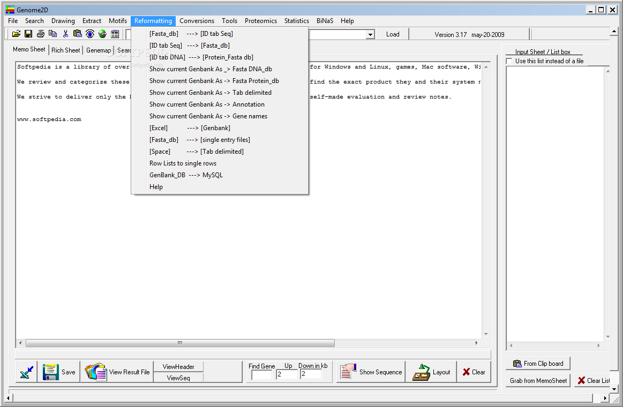623x407 pixels.
Task: Open View Result File button
Action: click(x=117, y=372)
